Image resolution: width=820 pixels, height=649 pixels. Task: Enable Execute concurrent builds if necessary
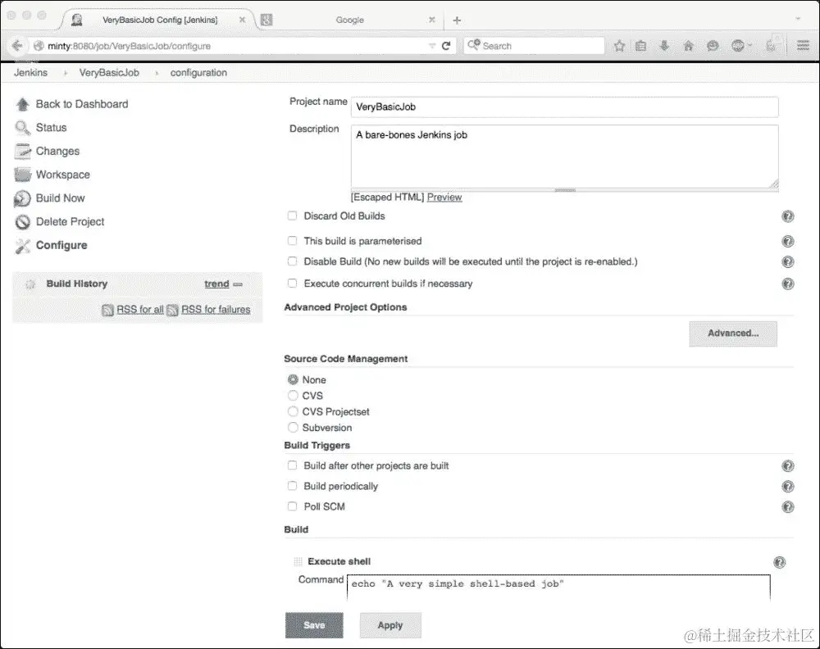293,284
